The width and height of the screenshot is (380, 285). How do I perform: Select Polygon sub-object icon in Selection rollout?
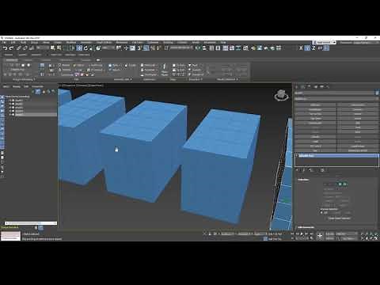340,184
